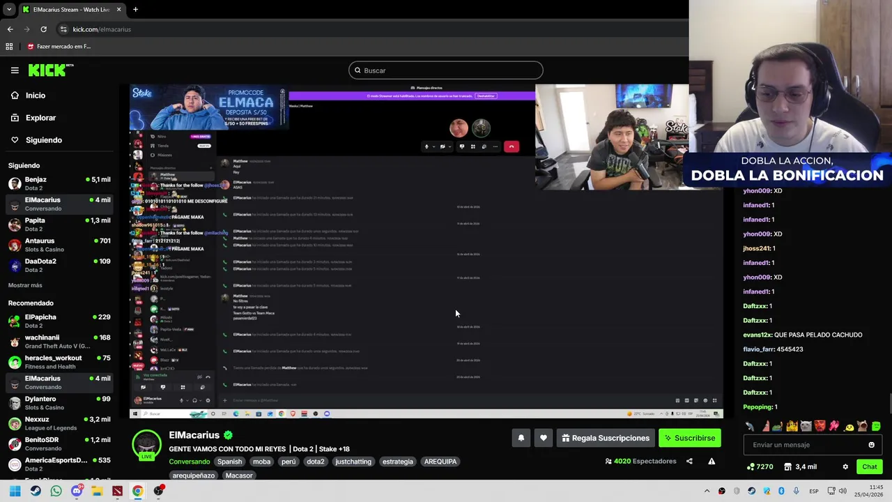This screenshot has height=502, width=892.
Task: Click the chat scrollbar thumb
Action: tap(890, 404)
